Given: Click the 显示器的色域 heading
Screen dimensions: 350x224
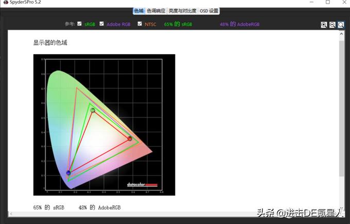Looking at the screenshot, I should tap(50, 42).
